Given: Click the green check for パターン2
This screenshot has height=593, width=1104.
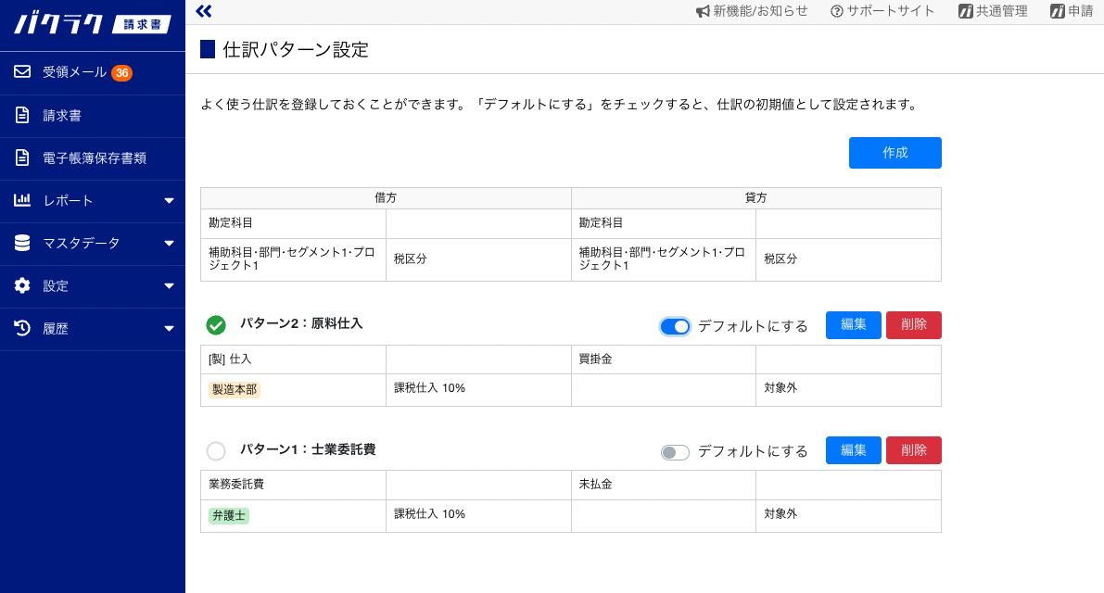Looking at the screenshot, I should (216, 325).
